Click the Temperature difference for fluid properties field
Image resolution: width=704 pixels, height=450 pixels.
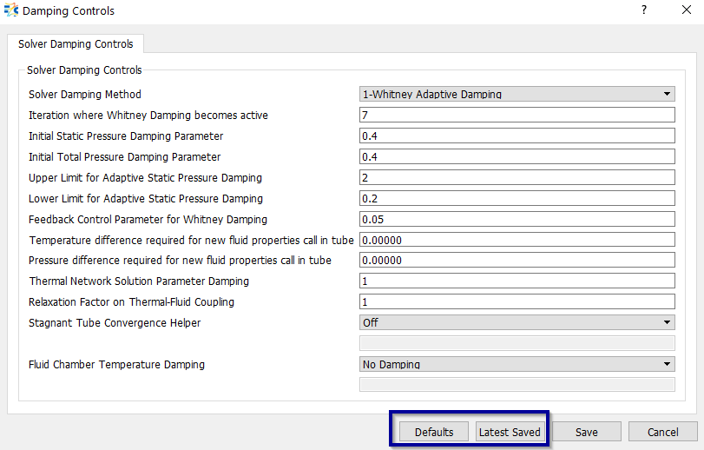tap(517, 240)
